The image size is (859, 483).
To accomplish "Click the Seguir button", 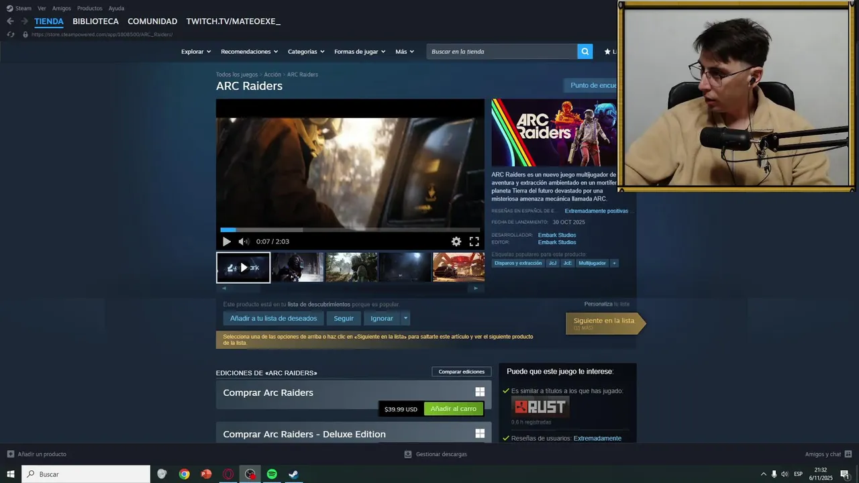I will click(x=344, y=319).
